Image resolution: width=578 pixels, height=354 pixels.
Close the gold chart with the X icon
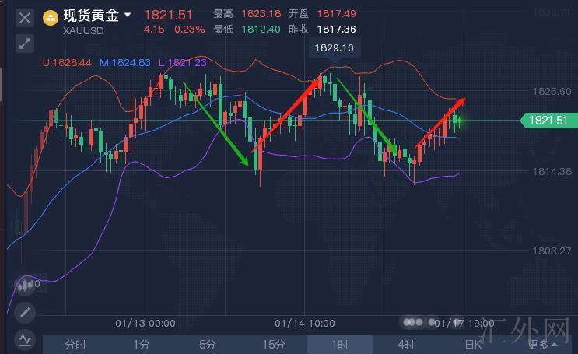pos(25,17)
